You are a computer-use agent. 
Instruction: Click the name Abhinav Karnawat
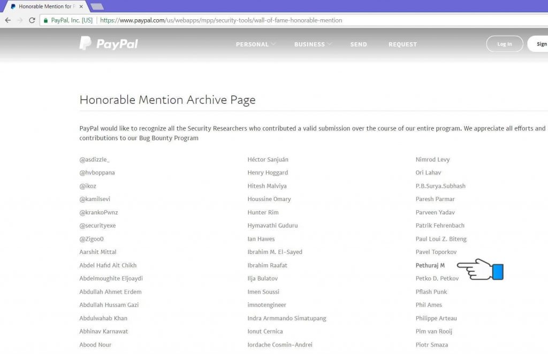point(104,332)
